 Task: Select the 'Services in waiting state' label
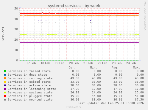30,93
